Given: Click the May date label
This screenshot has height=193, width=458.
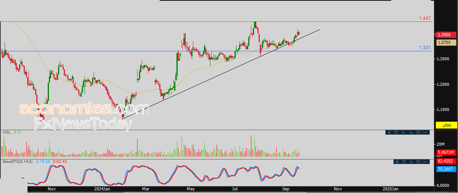Looking at the screenshot, I should click(191, 189).
